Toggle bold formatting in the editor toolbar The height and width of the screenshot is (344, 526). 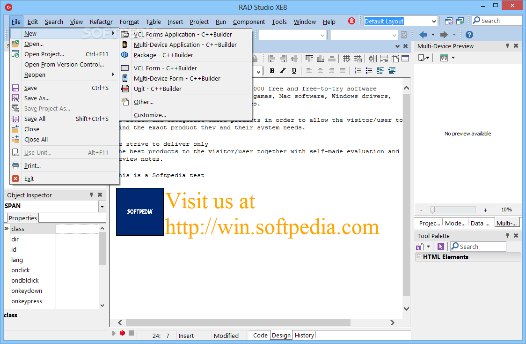272,71
